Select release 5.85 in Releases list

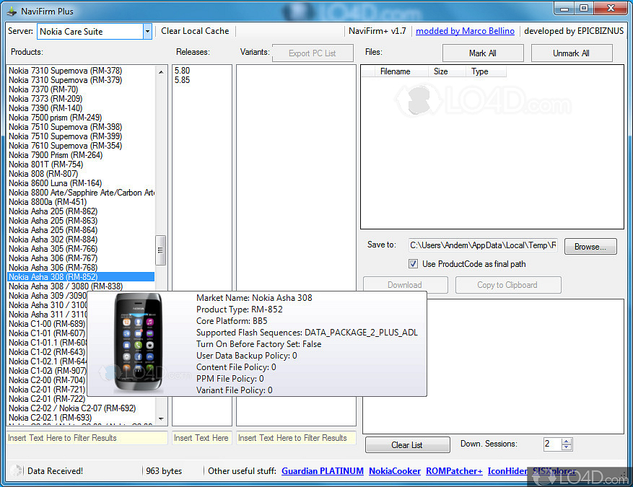click(x=182, y=80)
